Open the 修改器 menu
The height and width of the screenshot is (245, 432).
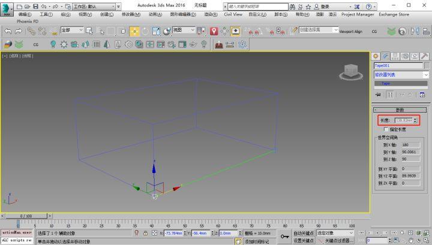coord(130,14)
